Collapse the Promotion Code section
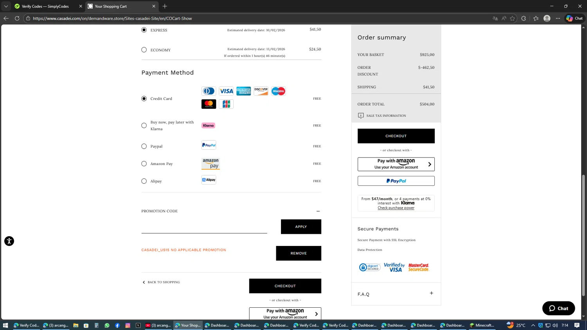 point(318,211)
